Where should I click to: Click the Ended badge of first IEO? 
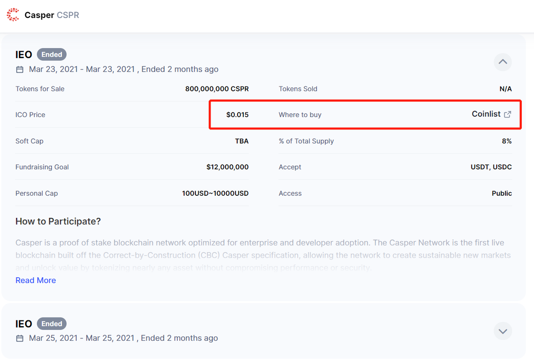coord(52,54)
